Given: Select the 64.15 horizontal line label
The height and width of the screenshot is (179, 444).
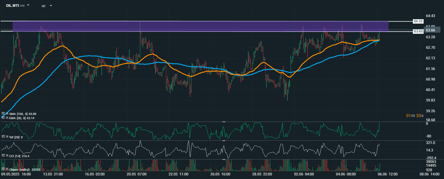Looking at the screenshot, I should click(x=418, y=21).
